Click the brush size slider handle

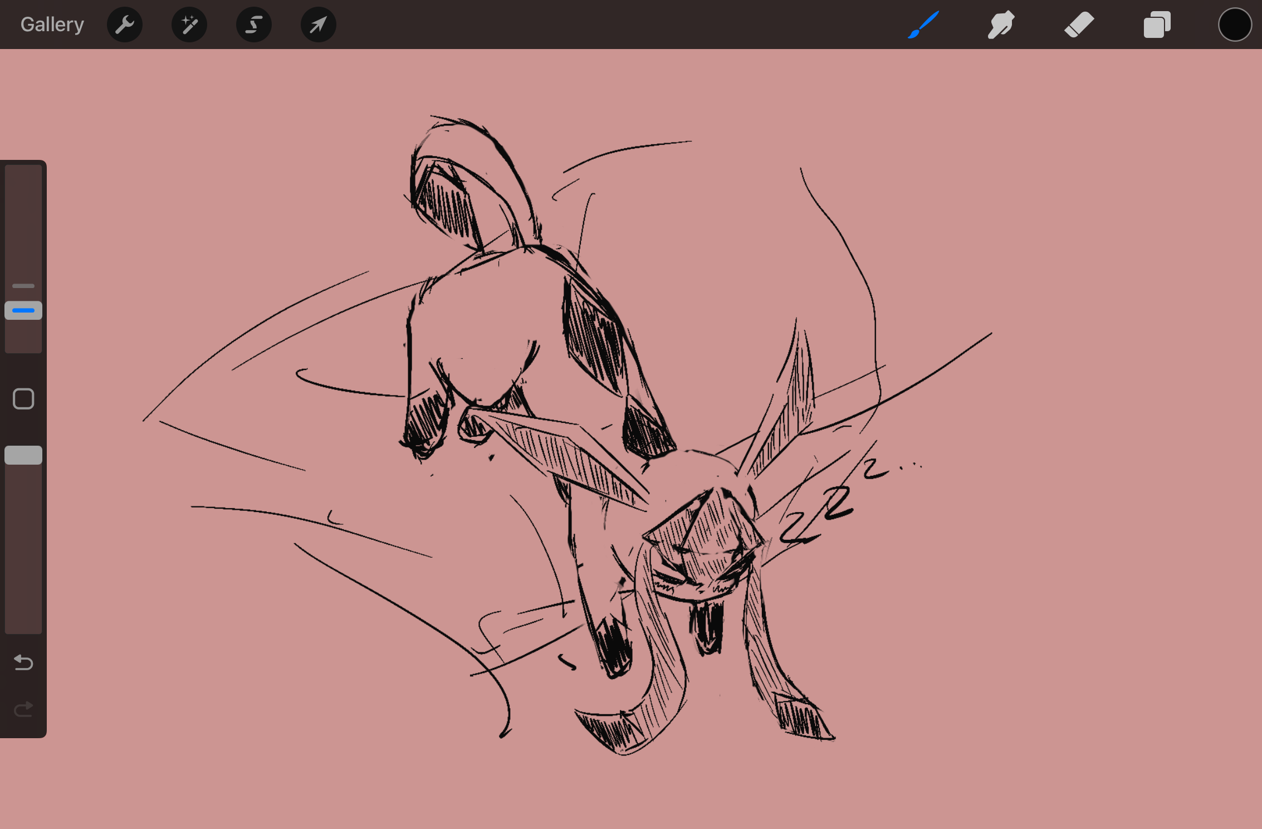[23, 310]
